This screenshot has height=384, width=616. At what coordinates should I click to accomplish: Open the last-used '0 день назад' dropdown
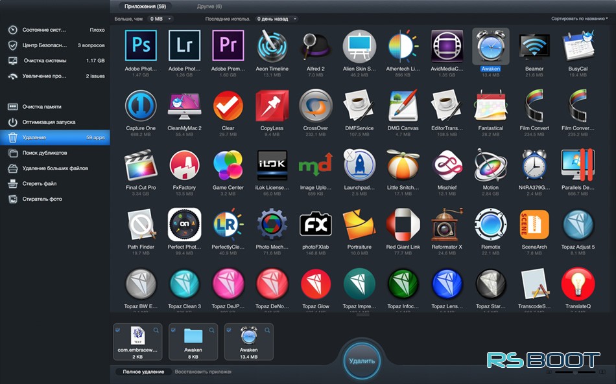(x=276, y=19)
